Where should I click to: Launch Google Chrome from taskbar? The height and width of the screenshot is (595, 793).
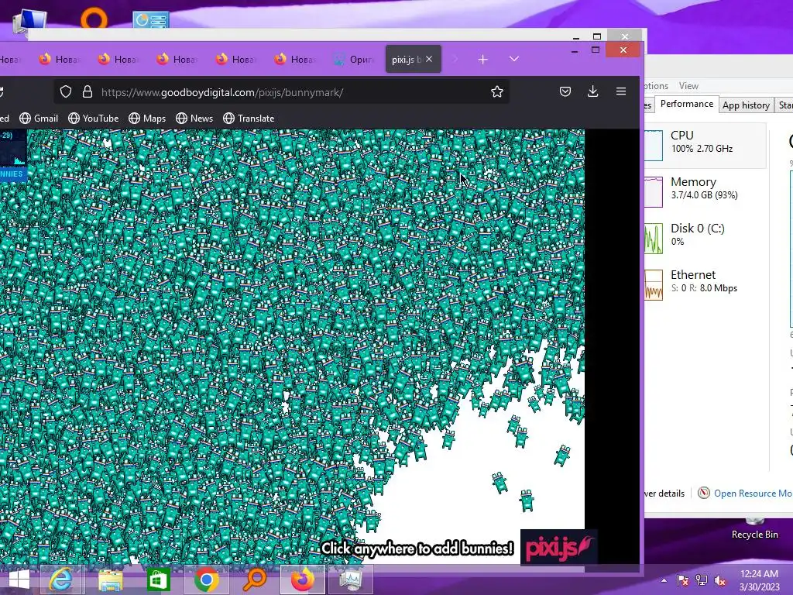[x=206, y=580]
